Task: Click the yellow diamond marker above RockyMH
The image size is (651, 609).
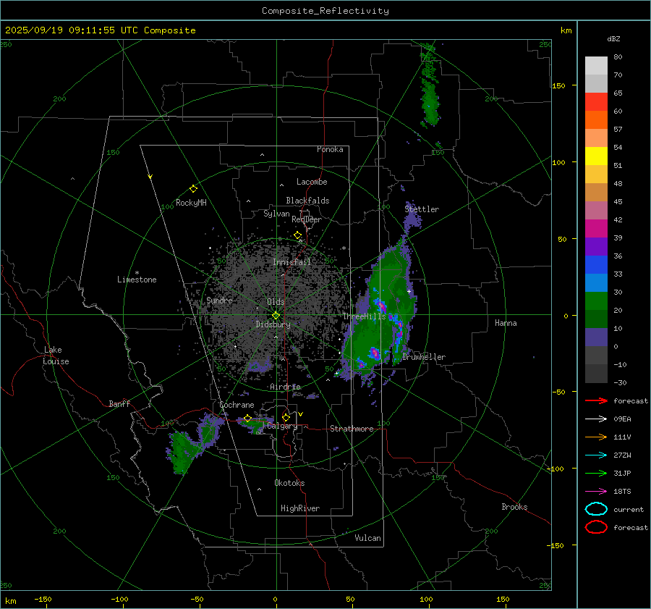Action: click(x=193, y=188)
